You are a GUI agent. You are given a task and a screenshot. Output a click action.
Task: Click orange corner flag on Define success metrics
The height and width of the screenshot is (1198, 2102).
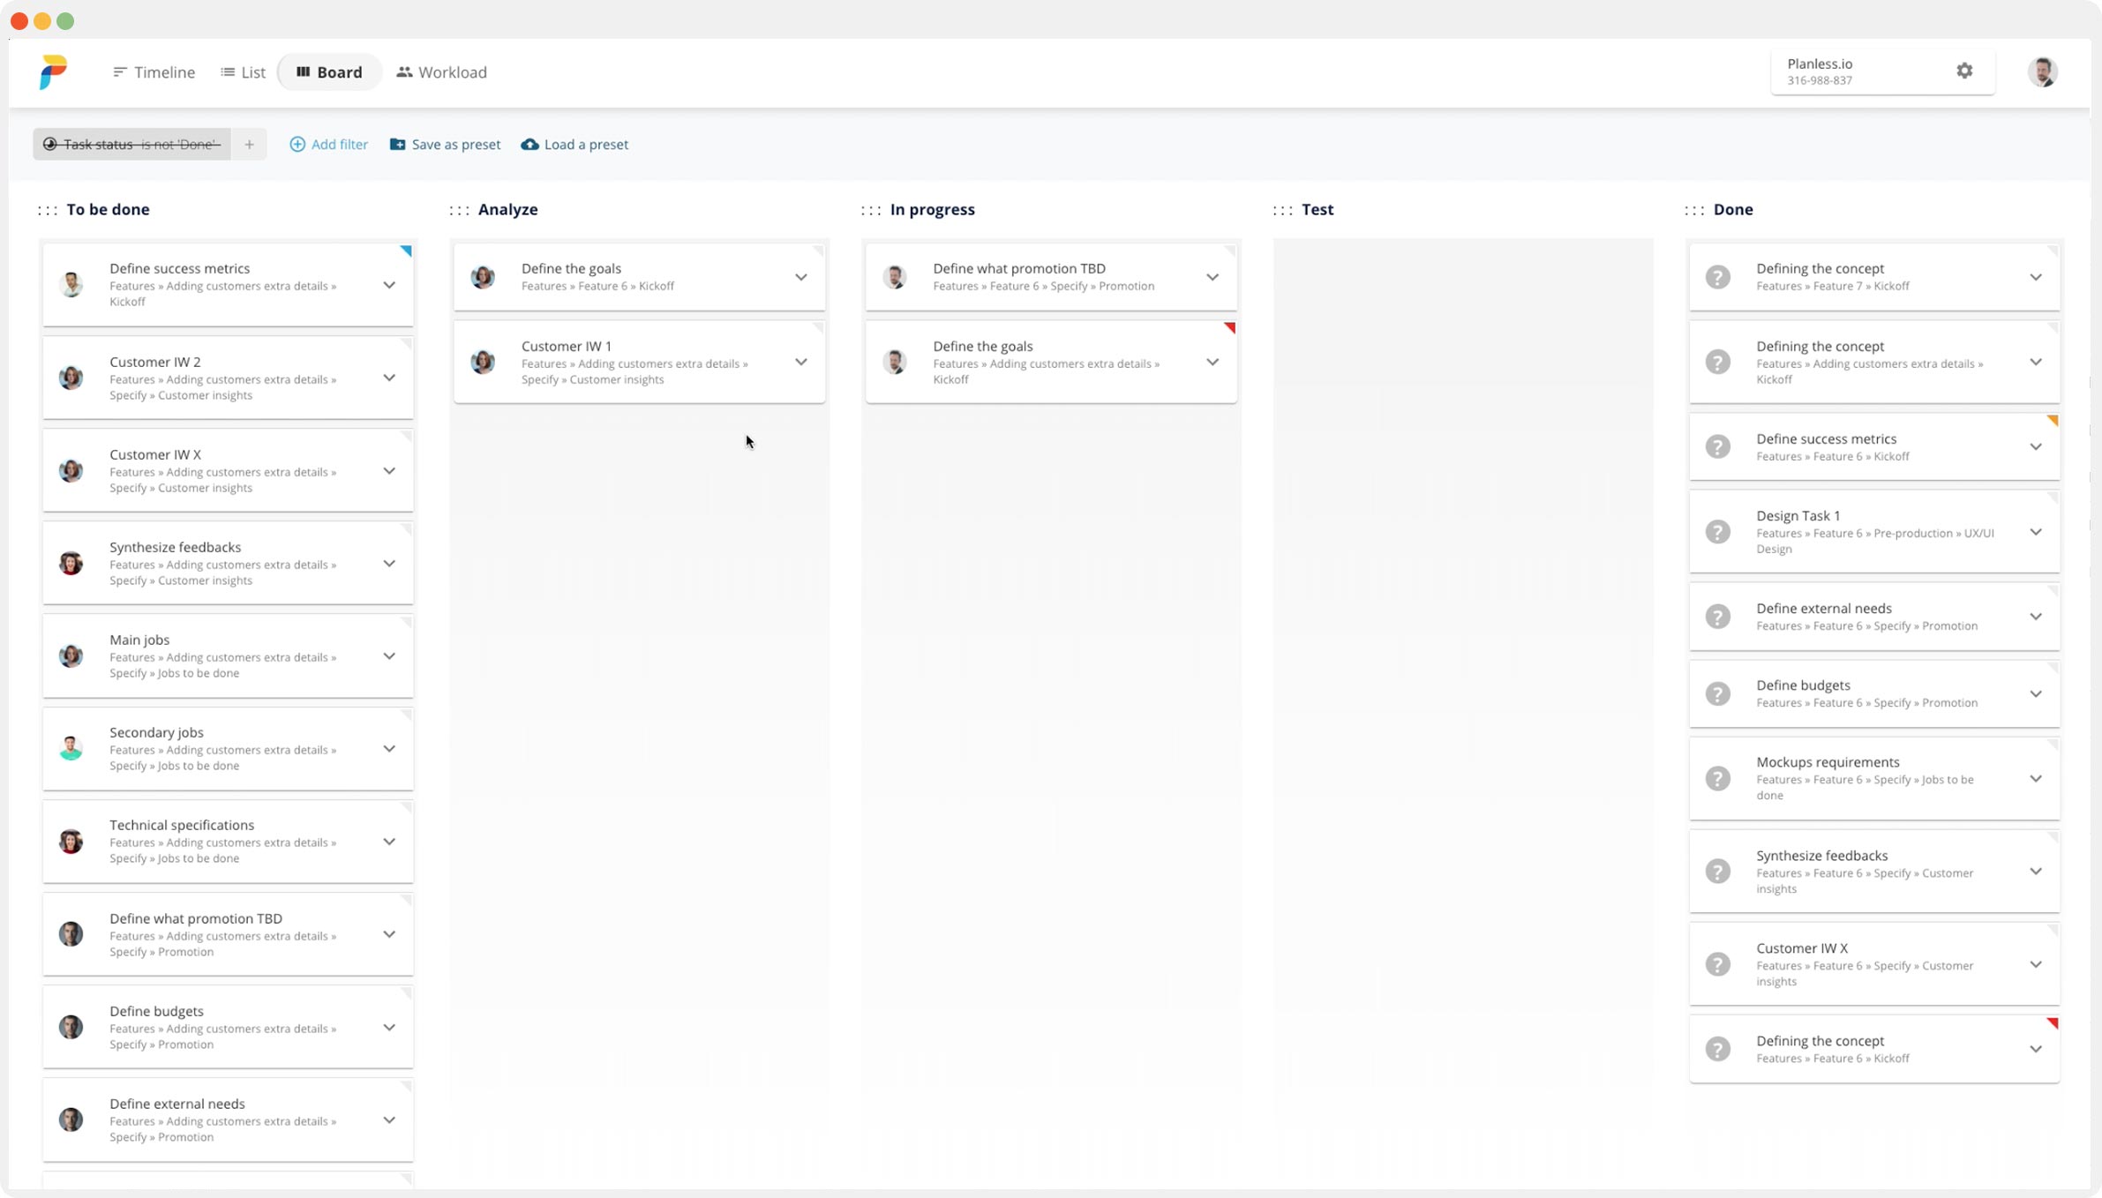[x=2053, y=421]
